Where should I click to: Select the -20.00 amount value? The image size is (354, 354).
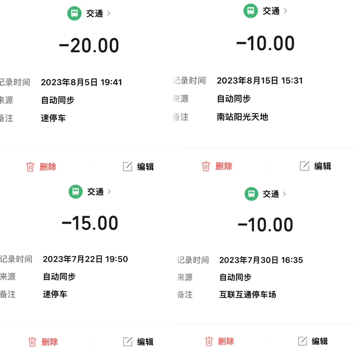click(x=89, y=45)
